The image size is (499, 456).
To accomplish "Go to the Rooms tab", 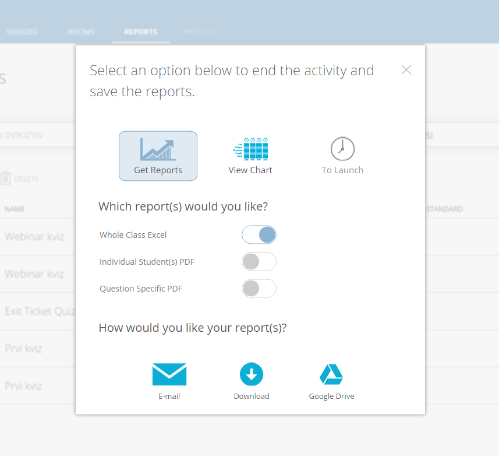I will pos(81,32).
